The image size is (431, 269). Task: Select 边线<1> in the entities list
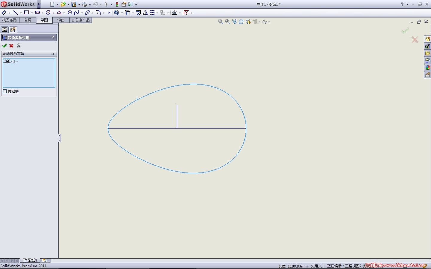point(10,61)
